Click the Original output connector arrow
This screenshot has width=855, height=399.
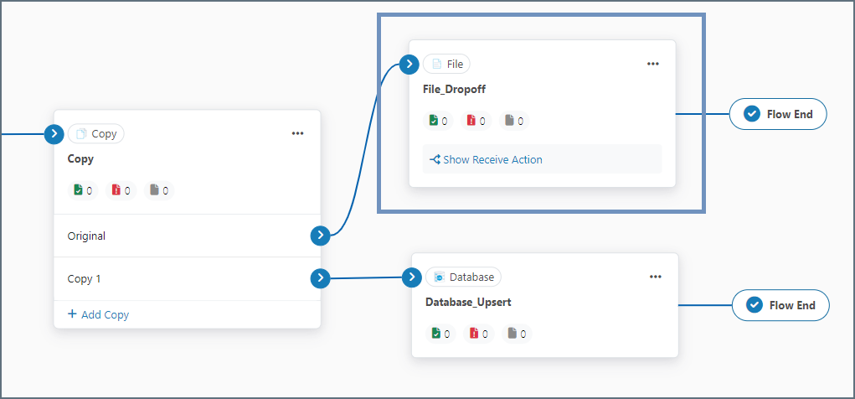click(x=319, y=236)
